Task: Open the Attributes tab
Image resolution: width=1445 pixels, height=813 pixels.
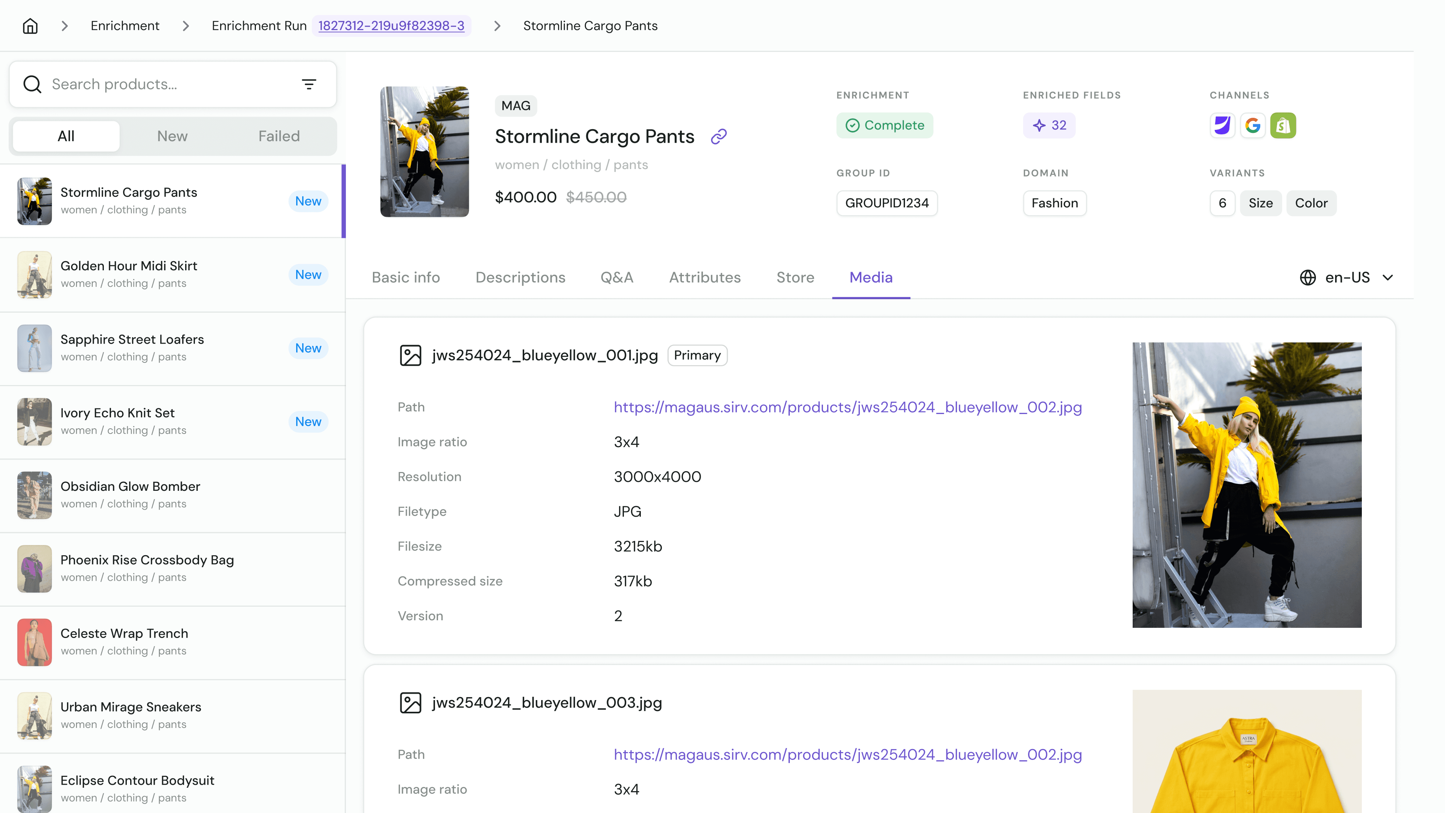Action: click(704, 277)
